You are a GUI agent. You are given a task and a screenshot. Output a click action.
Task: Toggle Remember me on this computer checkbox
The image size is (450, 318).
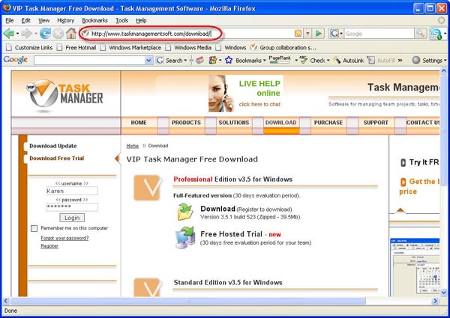[34, 228]
